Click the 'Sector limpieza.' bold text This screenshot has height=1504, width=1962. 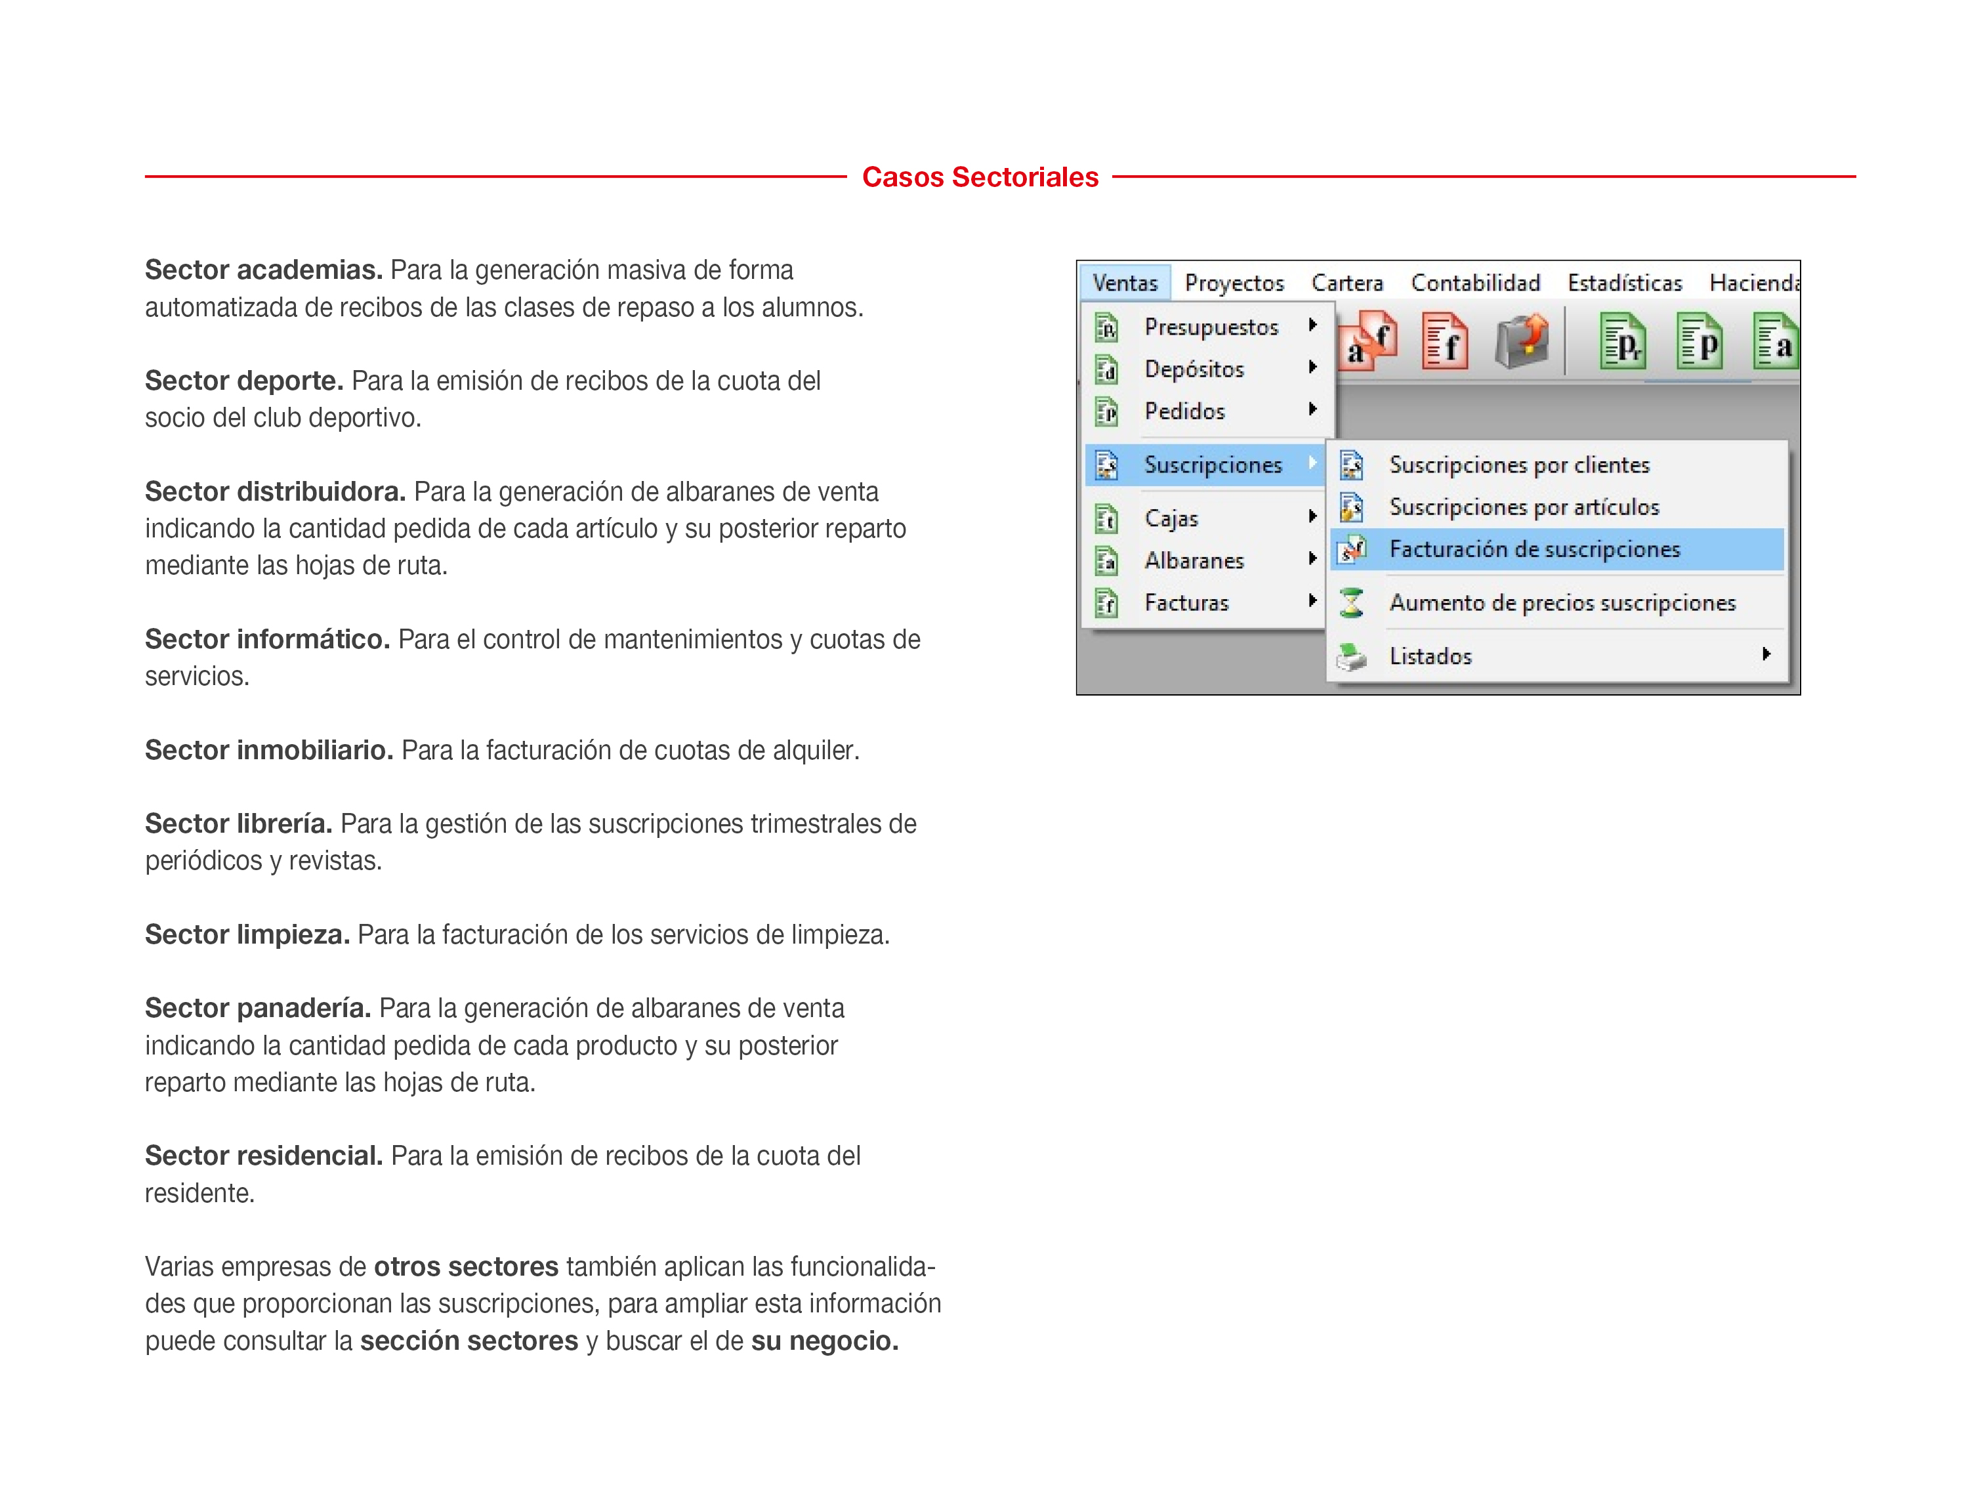pyautogui.click(x=248, y=934)
